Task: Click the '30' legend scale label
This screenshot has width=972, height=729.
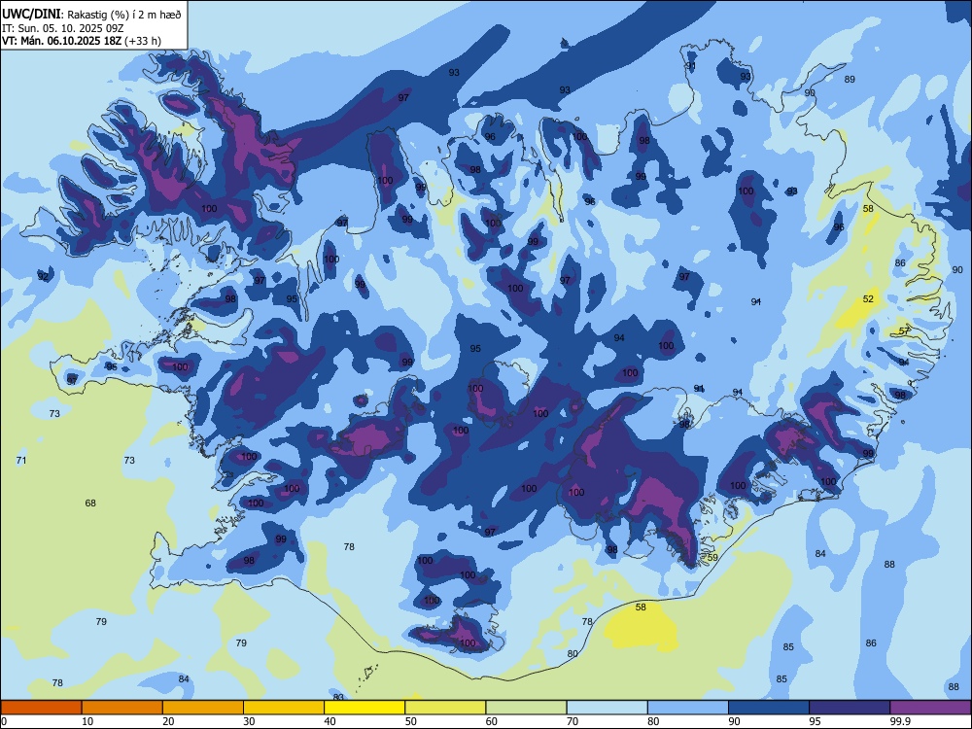Action: pyautogui.click(x=249, y=721)
